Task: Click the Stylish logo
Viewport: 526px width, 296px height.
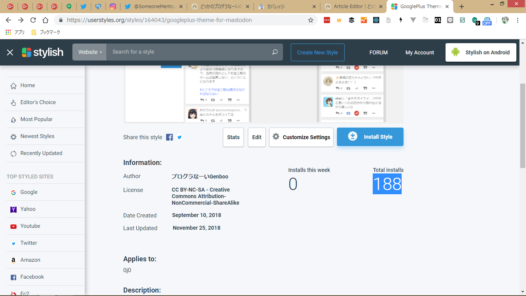Action: (43, 52)
